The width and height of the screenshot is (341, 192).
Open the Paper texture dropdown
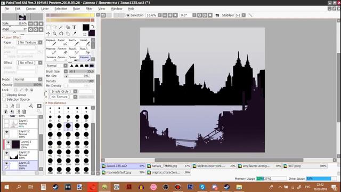point(30,43)
